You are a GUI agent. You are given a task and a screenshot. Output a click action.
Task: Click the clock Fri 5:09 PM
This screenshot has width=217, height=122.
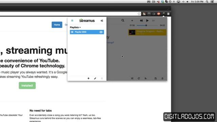[197, 2]
